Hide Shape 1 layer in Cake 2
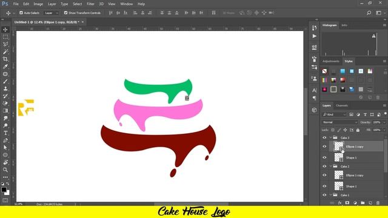This screenshot has height=218, width=388. click(324, 186)
